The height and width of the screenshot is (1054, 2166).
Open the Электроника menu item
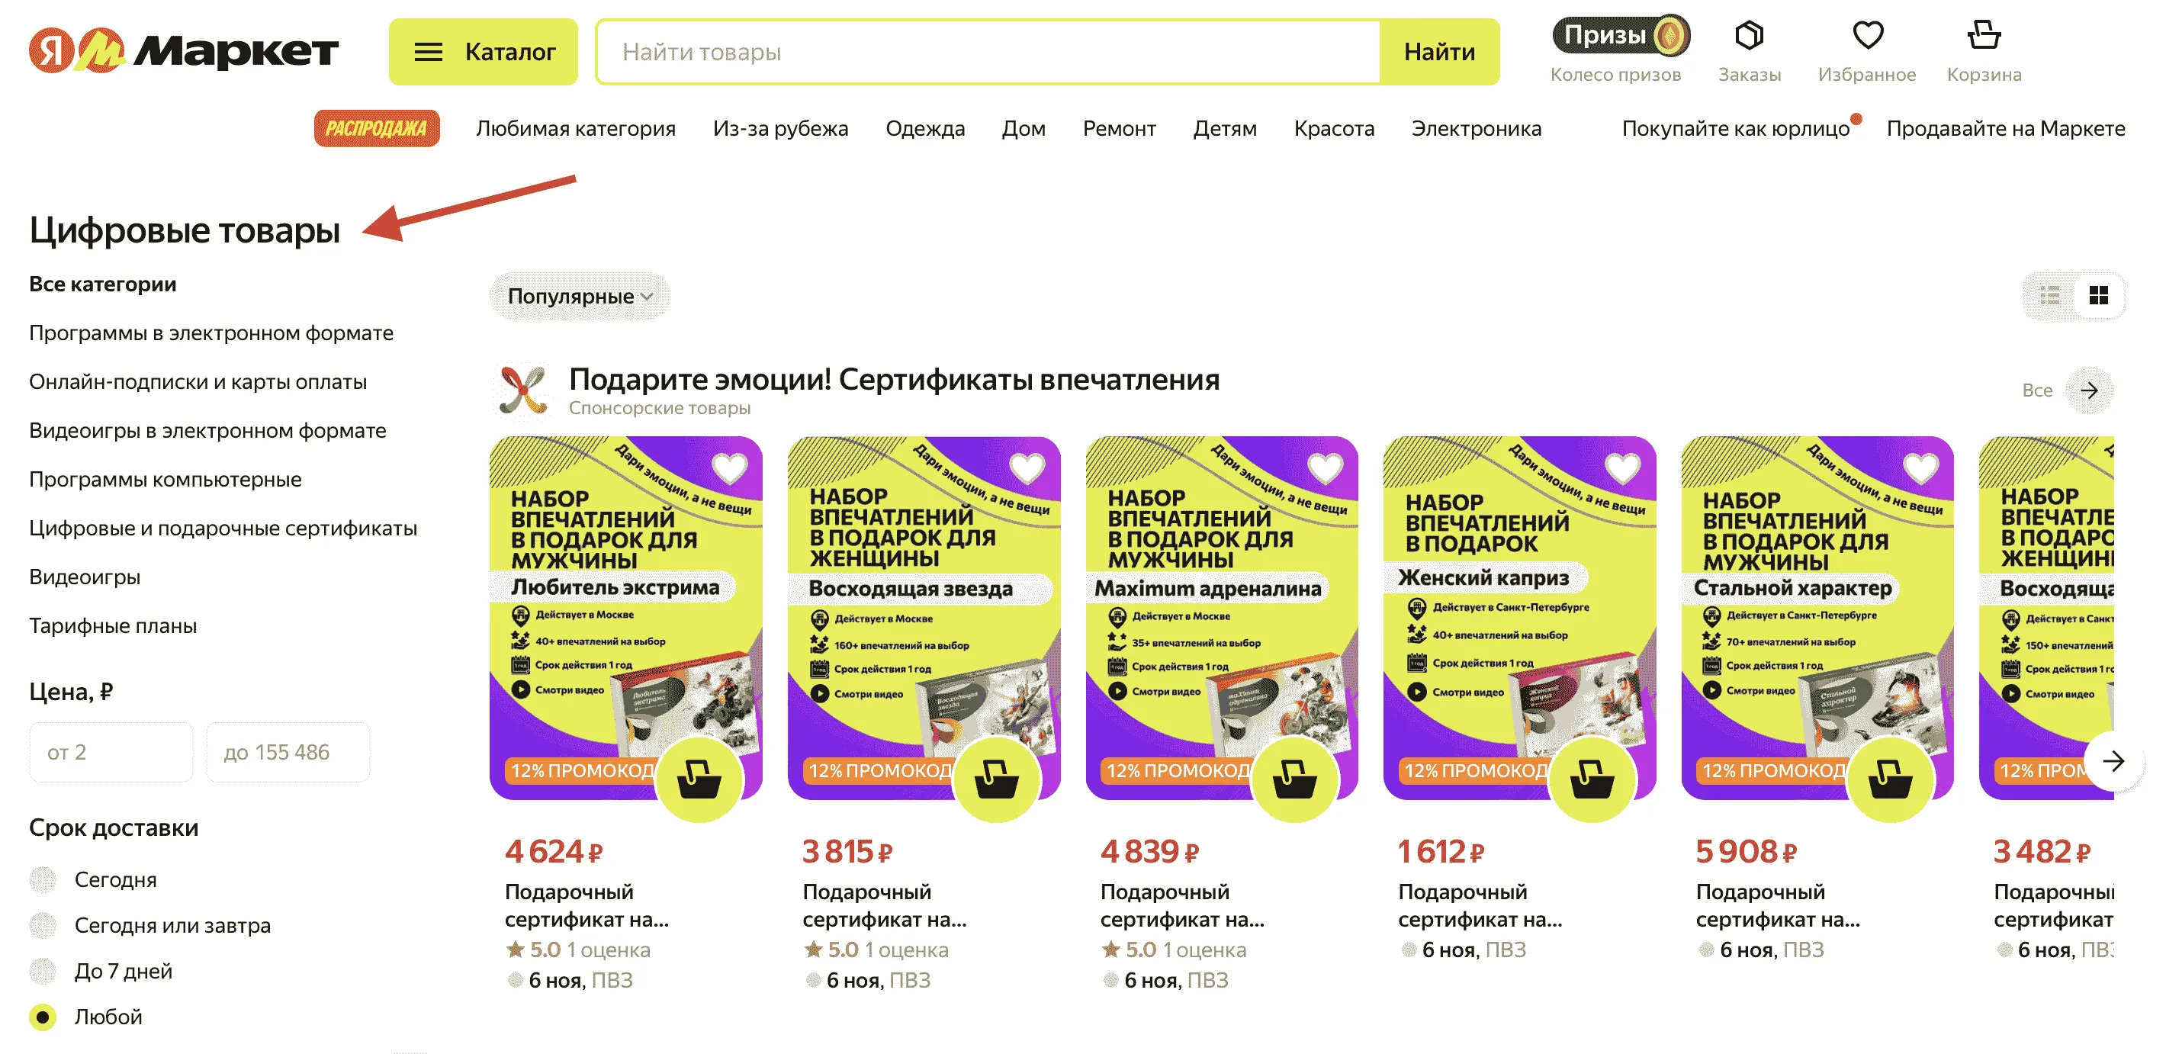click(x=1476, y=129)
